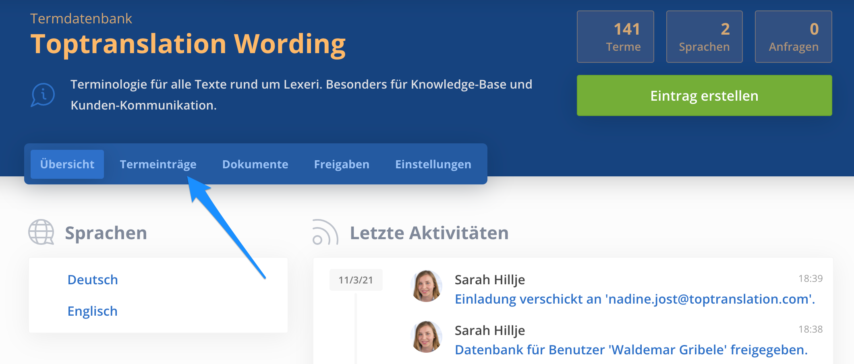Open the Einladung verschickt activity link
The image size is (854, 364).
635,299
